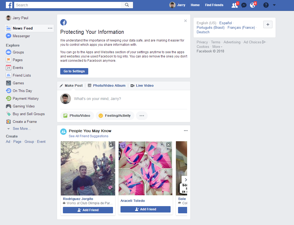Switch language to Español

pyautogui.click(x=225, y=23)
